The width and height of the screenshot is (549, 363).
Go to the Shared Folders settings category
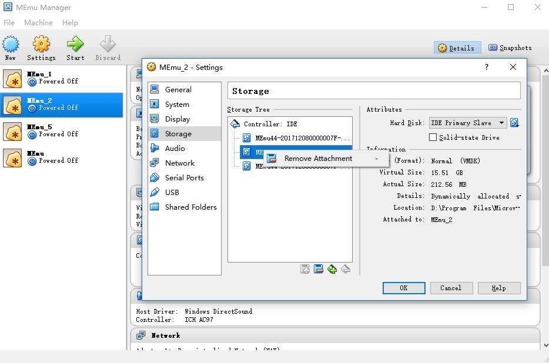[190, 207]
